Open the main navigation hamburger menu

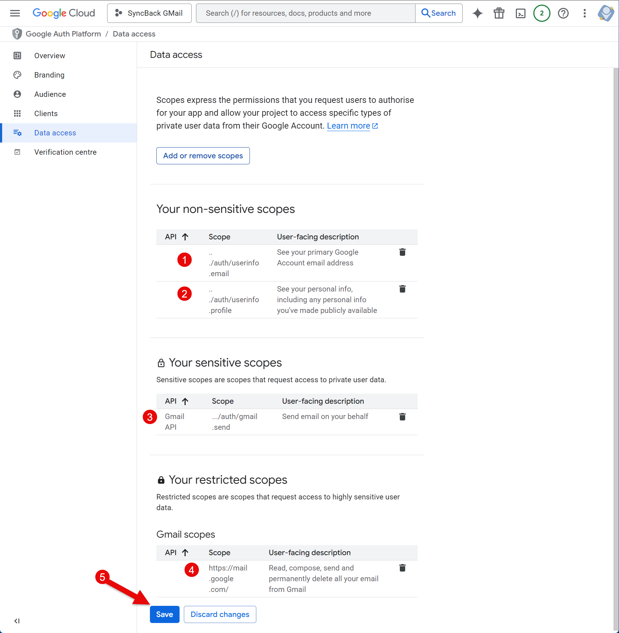15,13
